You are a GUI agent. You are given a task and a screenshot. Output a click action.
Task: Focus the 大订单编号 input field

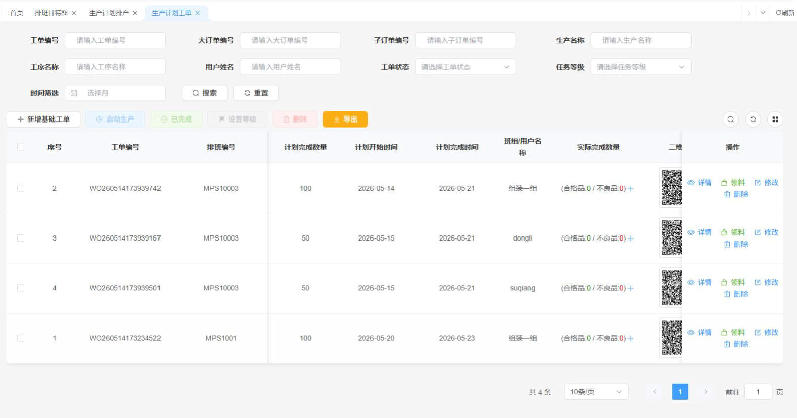[x=290, y=40]
